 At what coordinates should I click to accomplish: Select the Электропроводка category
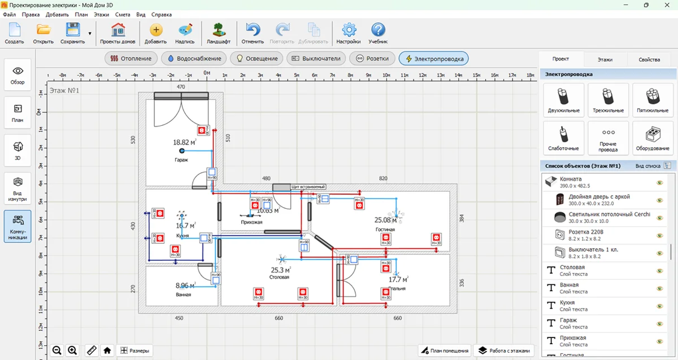coord(433,58)
